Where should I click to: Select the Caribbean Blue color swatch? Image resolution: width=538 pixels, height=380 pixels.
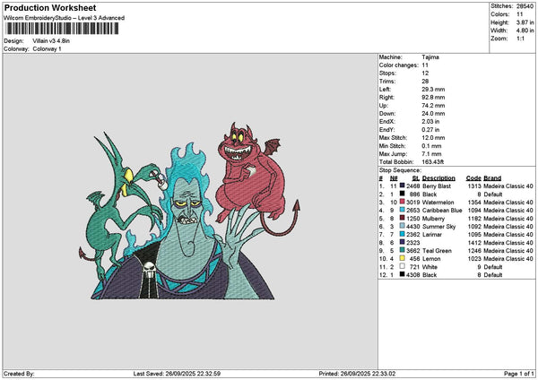402,210
